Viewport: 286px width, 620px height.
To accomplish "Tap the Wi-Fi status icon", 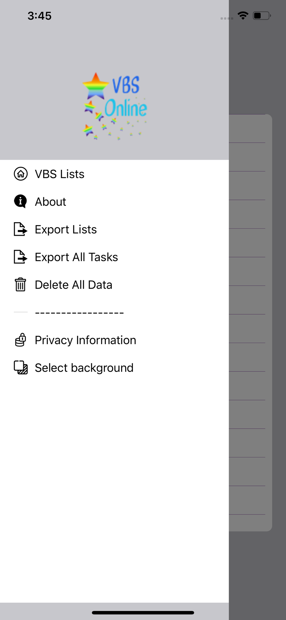I will point(243,15).
